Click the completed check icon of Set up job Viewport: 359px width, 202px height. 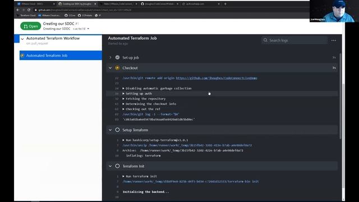tap(117, 57)
